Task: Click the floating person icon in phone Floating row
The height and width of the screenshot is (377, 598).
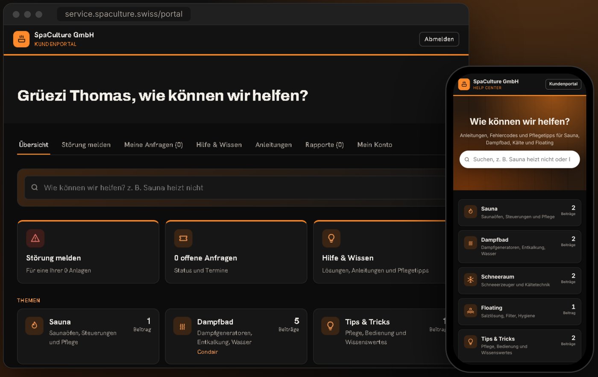Action: pyautogui.click(x=470, y=311)
